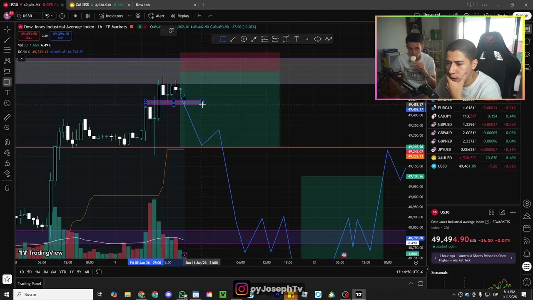Image resolution: width=533 pixels, height=300 pixels.
Task: Open US30 more options menu
Action: (513, 212)
